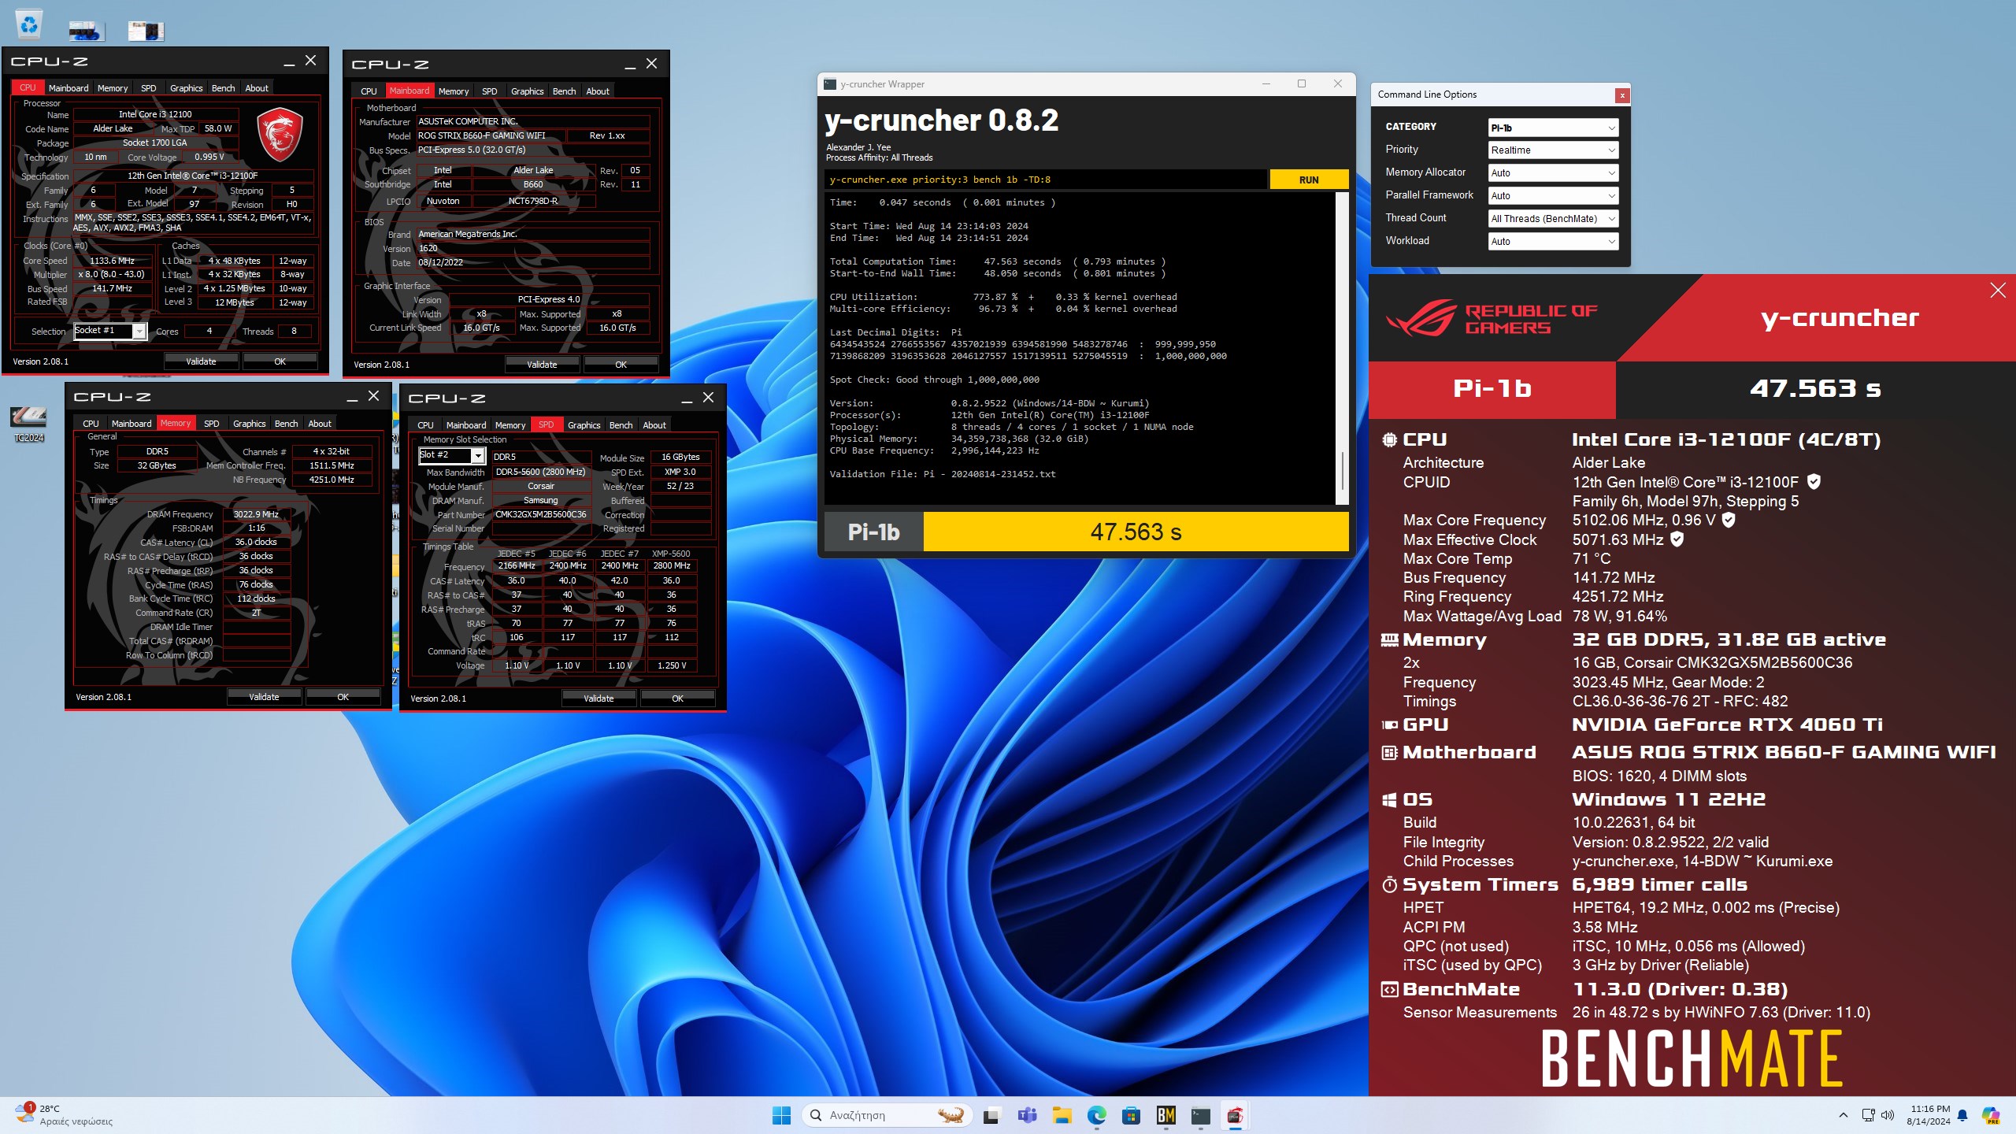2016x1134 pixels.
Task: Click the MSI dragon logo in CPU-Z
Action: 280,135
